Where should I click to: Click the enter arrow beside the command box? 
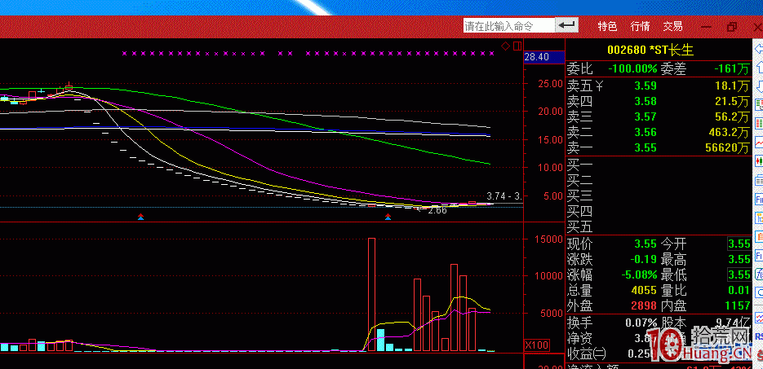pos(567,26)
